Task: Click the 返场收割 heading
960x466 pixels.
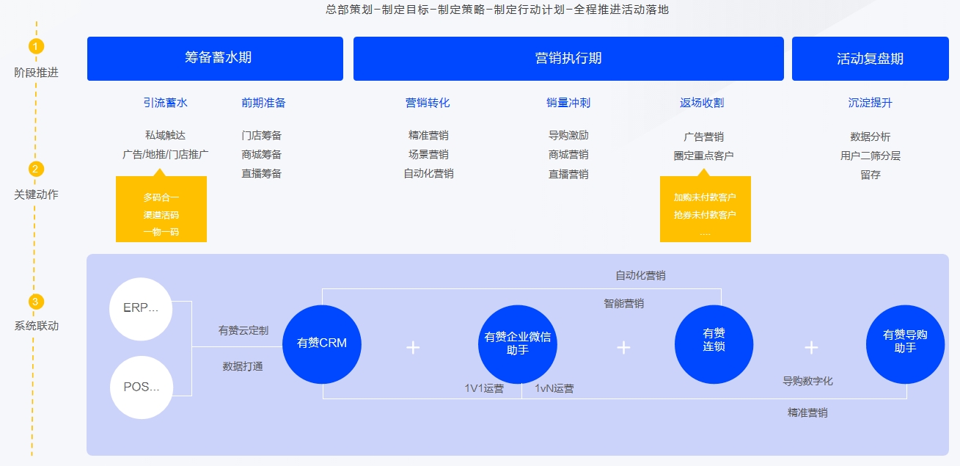Action: pos(702,103)
